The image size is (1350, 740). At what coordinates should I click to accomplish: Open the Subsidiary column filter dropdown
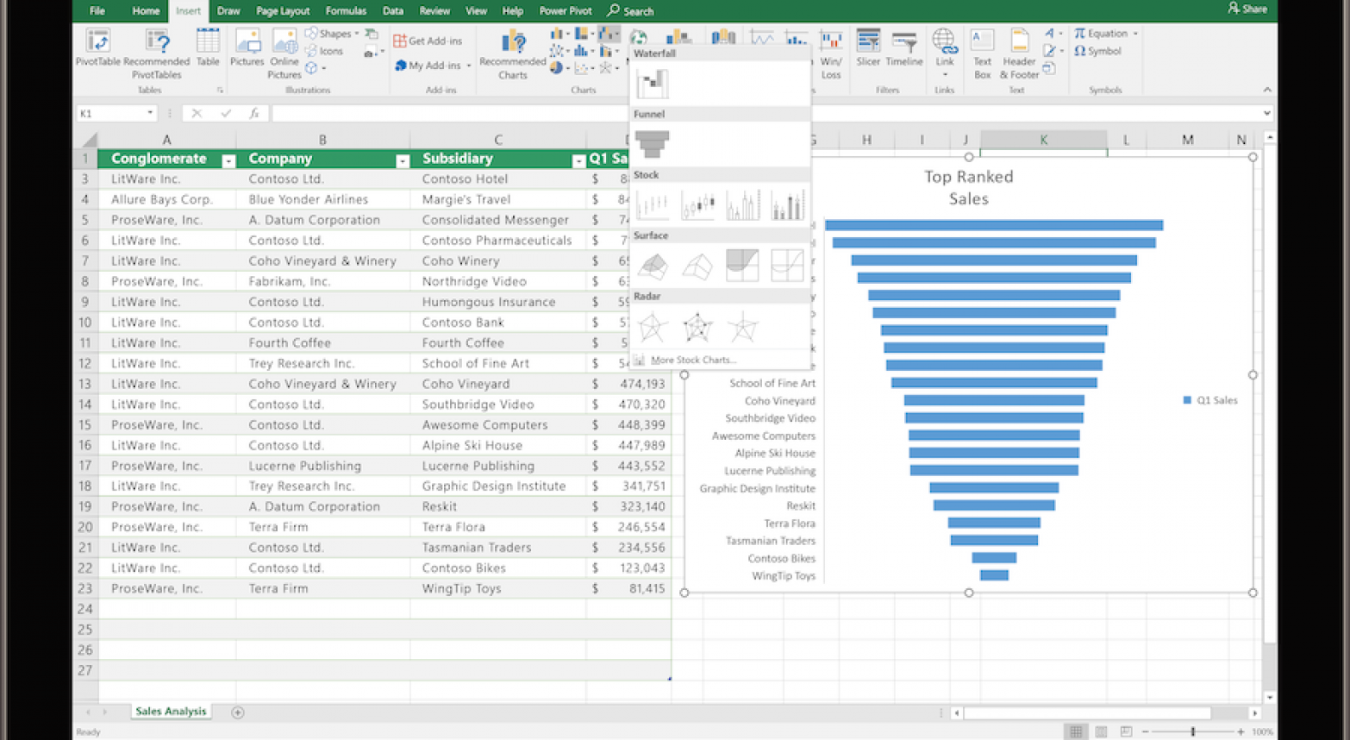pyautogui.click(x=578, y=160)
